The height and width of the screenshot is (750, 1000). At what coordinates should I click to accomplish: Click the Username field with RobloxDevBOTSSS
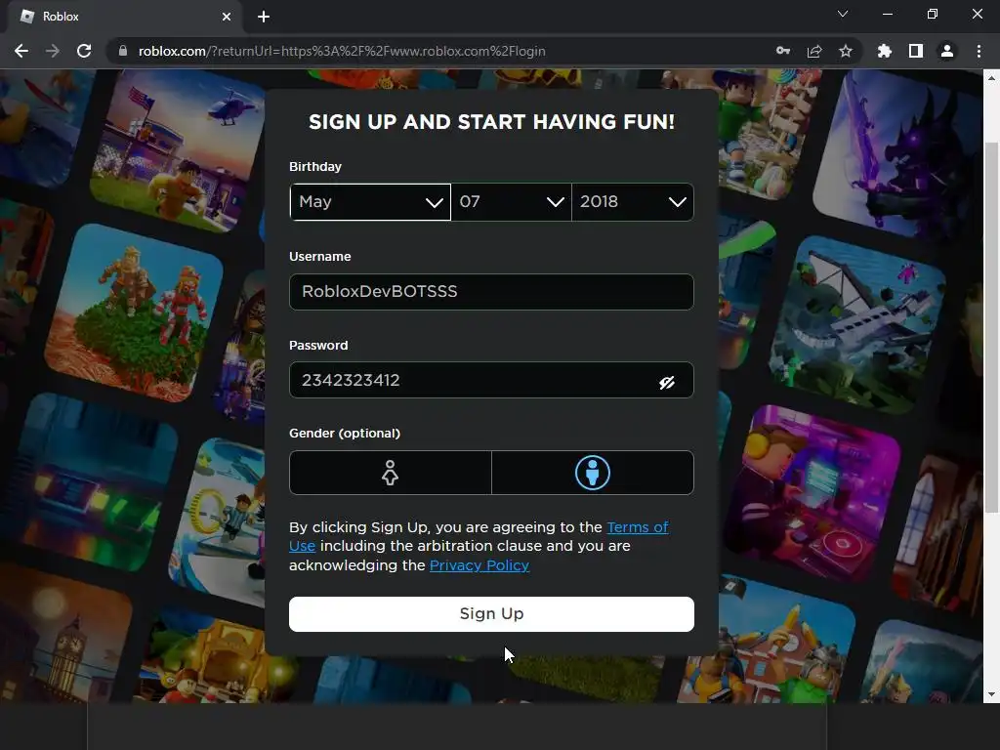(491, 292)
